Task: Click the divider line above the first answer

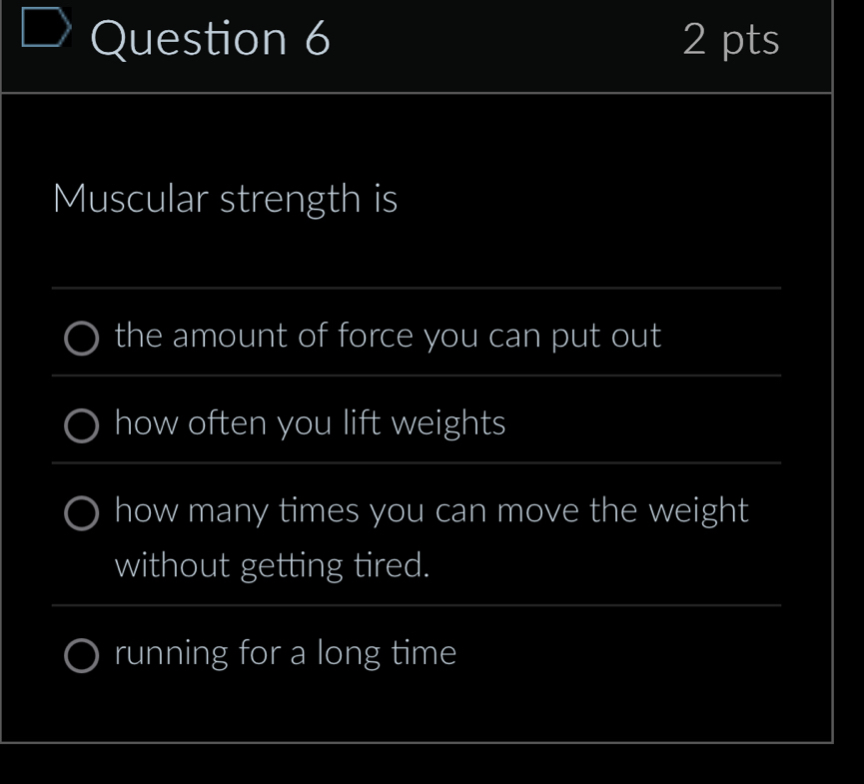Action: [x=415, y=289]
